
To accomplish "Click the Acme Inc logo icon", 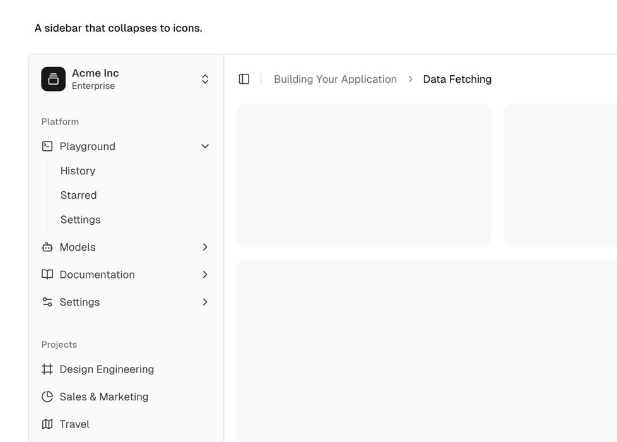I will tap(53, 79).
